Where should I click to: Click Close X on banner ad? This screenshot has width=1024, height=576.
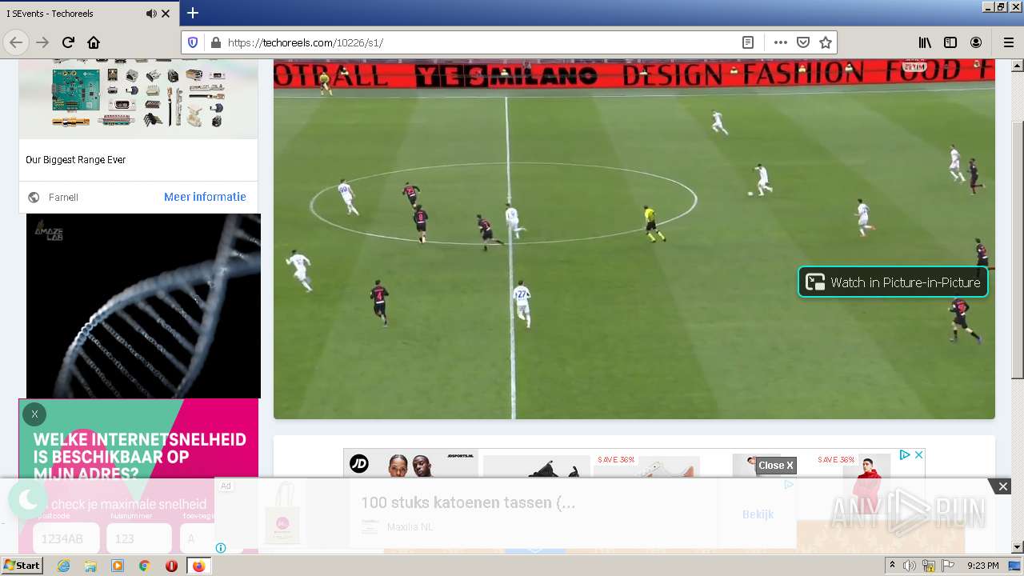776,465
